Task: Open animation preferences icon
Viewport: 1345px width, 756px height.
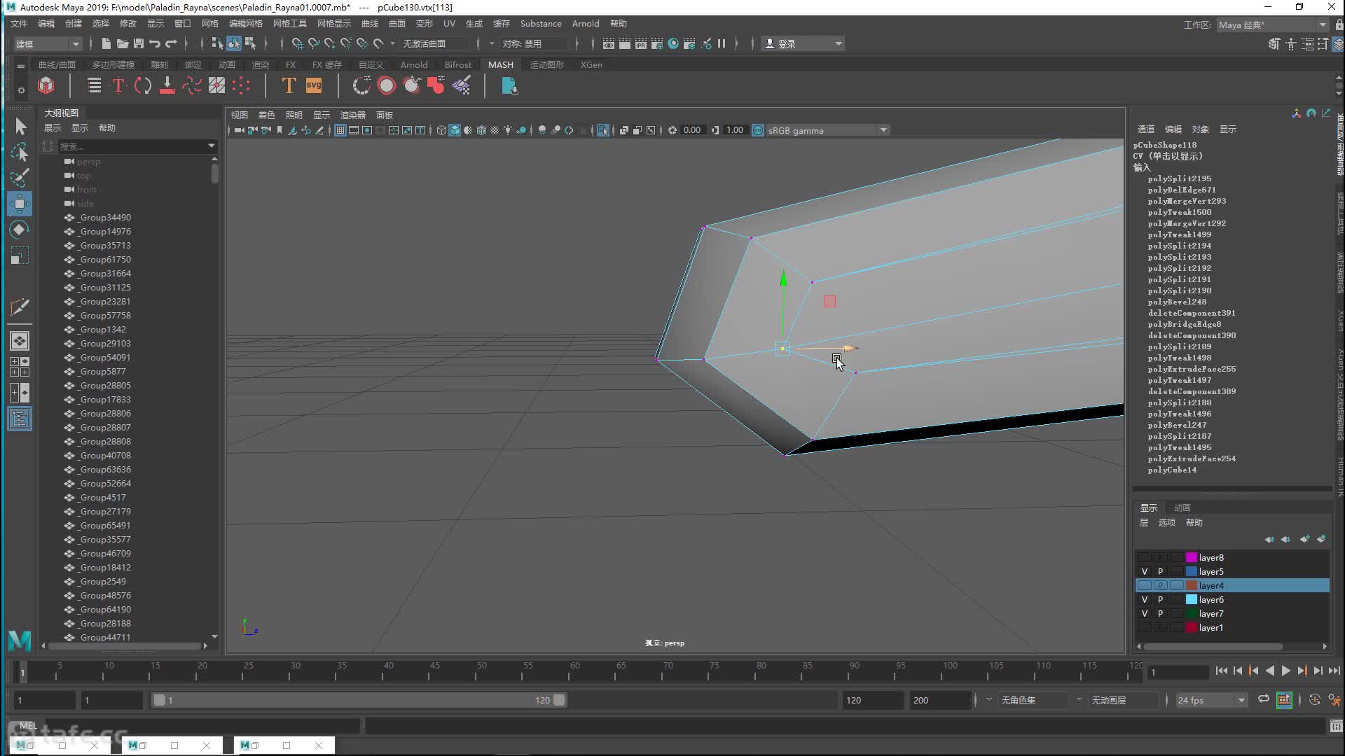Action: pyautogui.click(x=1334, y=700)
